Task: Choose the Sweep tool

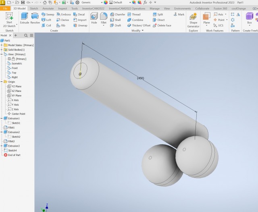Action: [x=48, y=15]
